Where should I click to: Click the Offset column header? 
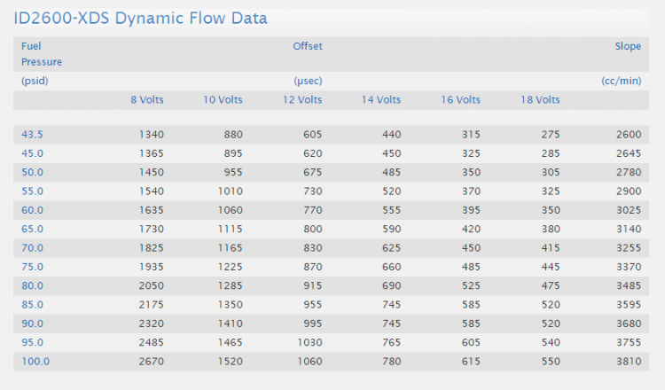pyautogui.click(x=308, y=46)
